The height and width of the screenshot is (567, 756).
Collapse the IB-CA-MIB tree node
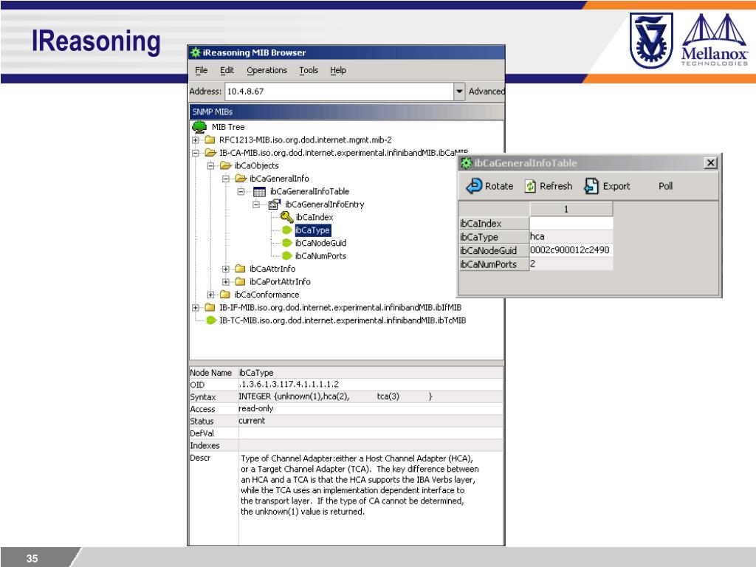point(195,153)
